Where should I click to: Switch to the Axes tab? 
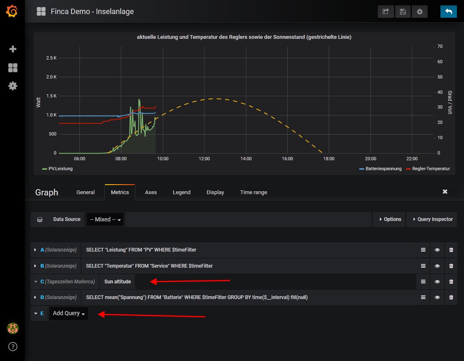pos(151,192)
